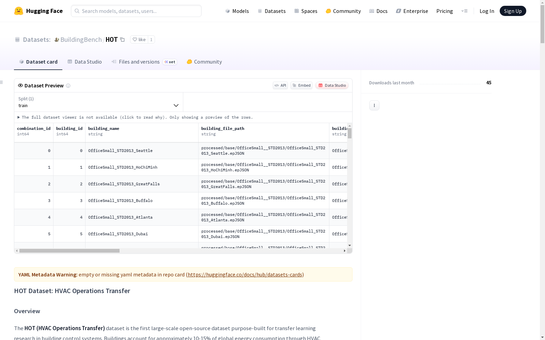The width and height of the screenshot is (545, 340).
Task: Click the datasets stack icon beside Datasets:
Action: click(x=17, y=40)
